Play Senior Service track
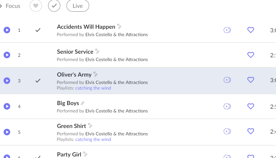 point(7,55)
